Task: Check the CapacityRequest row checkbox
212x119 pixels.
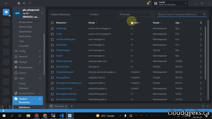Action: pos(52,72)
